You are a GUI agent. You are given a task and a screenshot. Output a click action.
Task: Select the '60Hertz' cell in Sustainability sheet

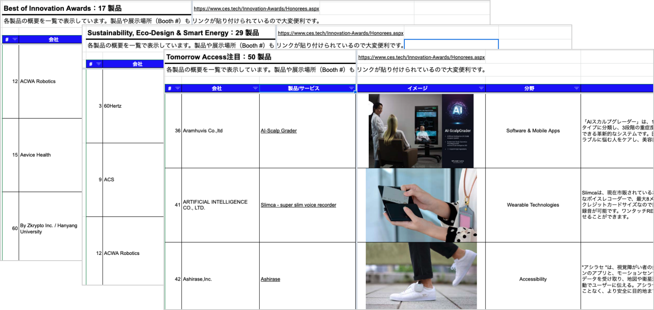pyautogui.click(x=133, y=106)
